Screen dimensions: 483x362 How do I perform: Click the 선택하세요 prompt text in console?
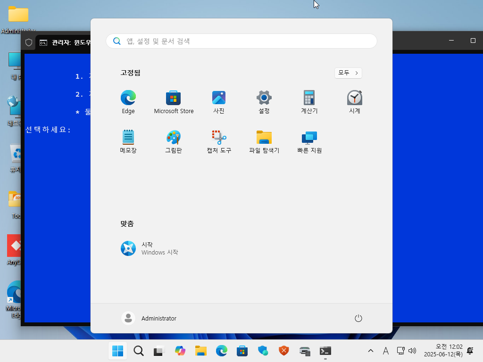click(x=48, y=130)
